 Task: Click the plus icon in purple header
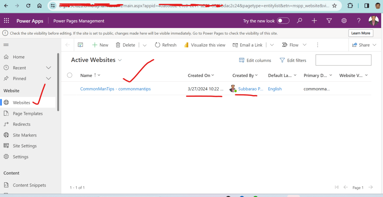click(314, 21)
